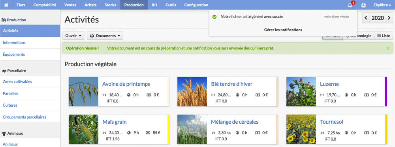Image resolution: width=395 pixels, height=147 pixels.
Task: Open the Tournesol activity
Action: 331,122
